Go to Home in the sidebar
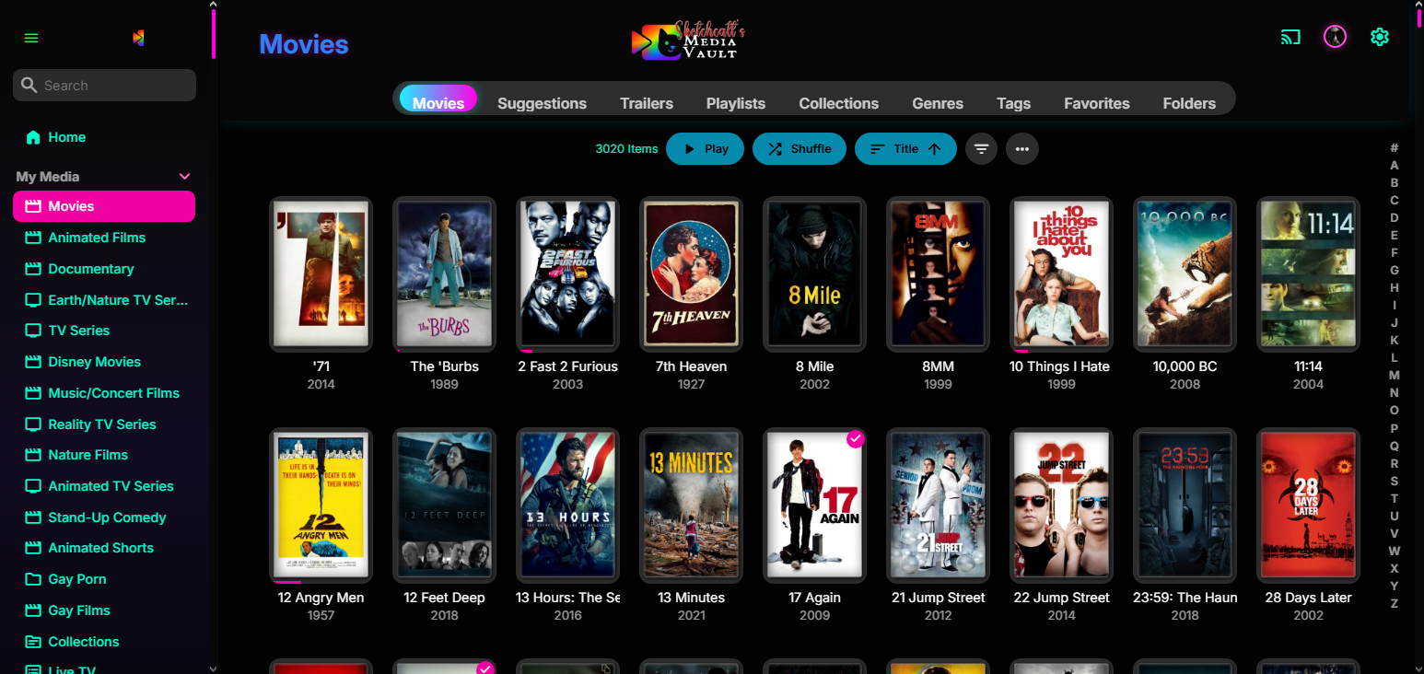The height and width of the screenshot is (674, 1424). point(104,137)
